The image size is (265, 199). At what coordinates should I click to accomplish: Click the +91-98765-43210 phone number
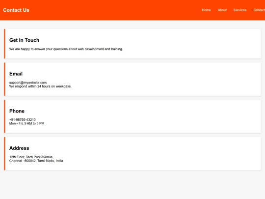coord(22,119)
